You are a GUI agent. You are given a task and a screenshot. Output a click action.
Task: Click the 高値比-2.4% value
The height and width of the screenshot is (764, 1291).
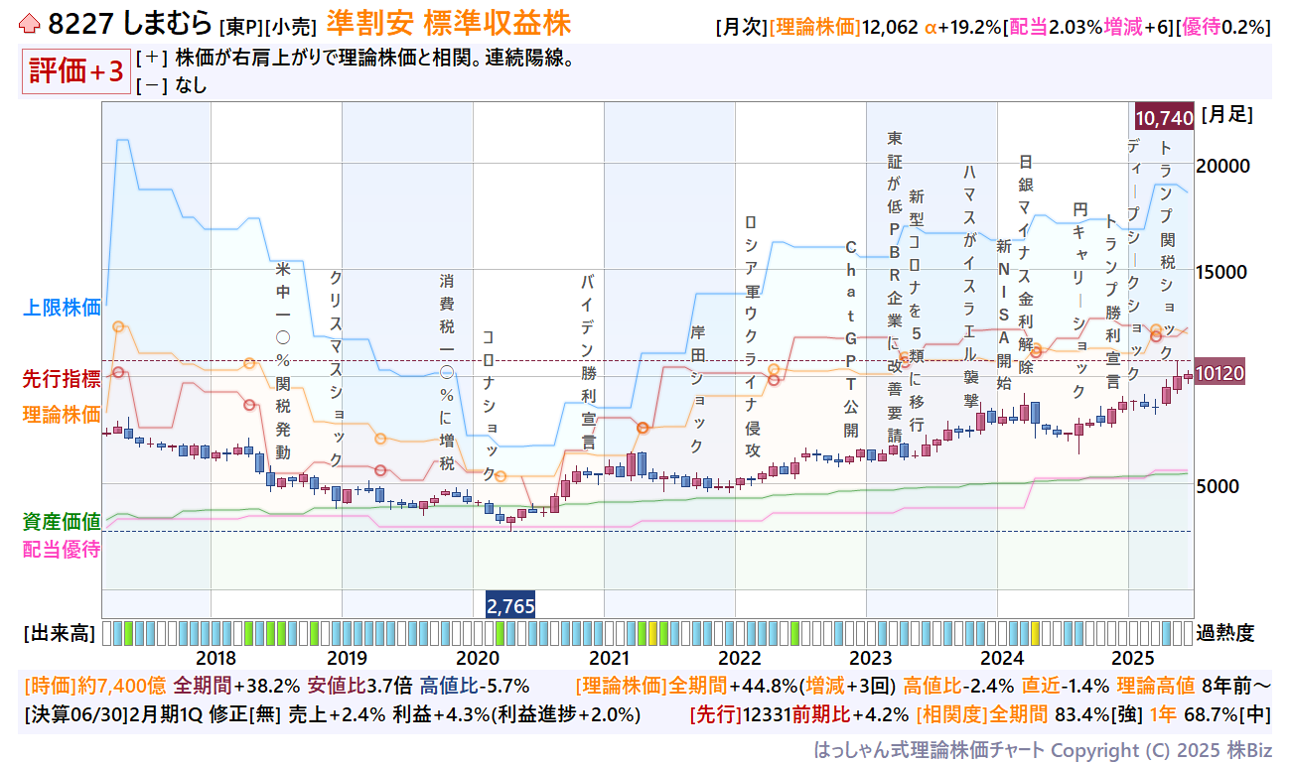coord(958,686)
